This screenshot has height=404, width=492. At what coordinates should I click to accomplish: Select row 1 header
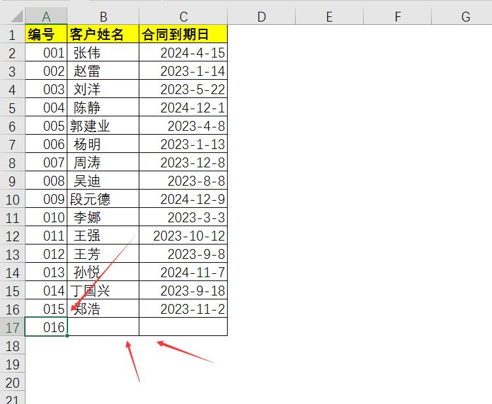pos(12,34)
